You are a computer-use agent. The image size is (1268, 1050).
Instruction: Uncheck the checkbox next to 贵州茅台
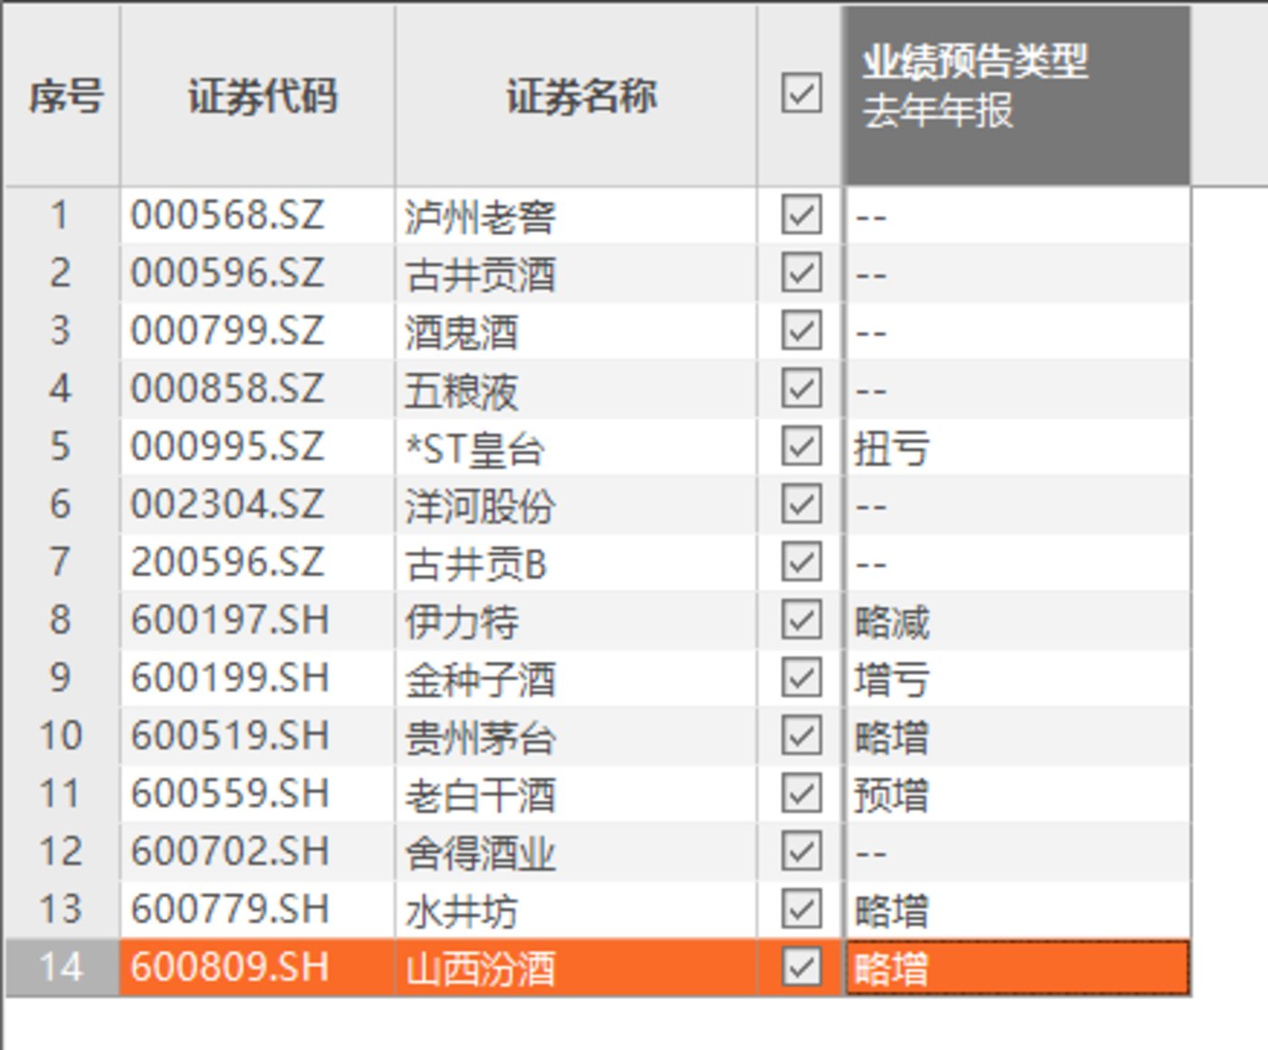802,737
